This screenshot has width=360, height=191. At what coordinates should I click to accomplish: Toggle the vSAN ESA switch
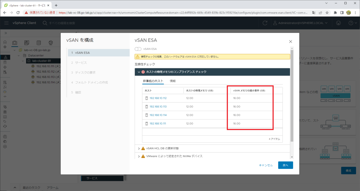(138, 49)
